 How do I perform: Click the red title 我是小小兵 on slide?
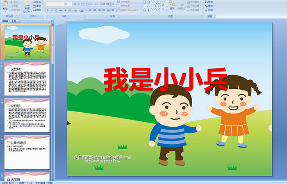(x=166, y=79)
